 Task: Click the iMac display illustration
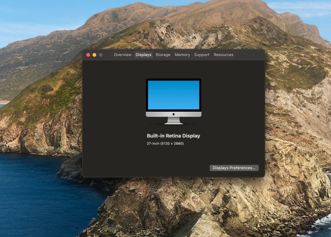(x=173, y=102)
